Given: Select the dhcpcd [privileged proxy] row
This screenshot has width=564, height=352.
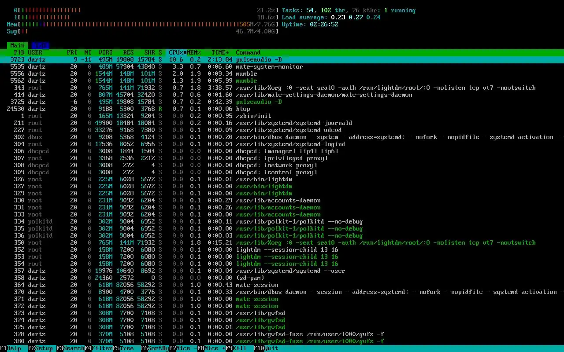Looking at the screenshot, I should point(282,158).
